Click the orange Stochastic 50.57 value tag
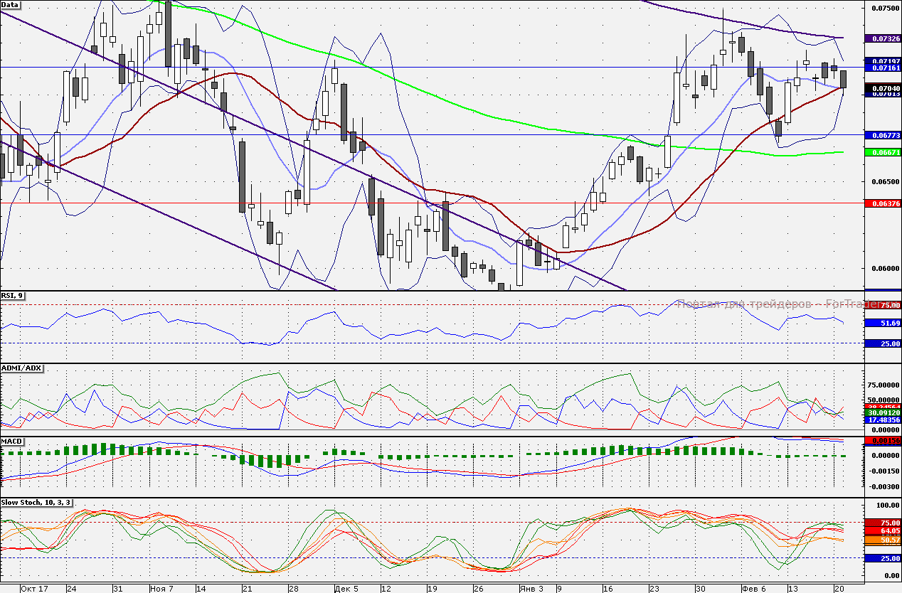 [x=883, y=540]
